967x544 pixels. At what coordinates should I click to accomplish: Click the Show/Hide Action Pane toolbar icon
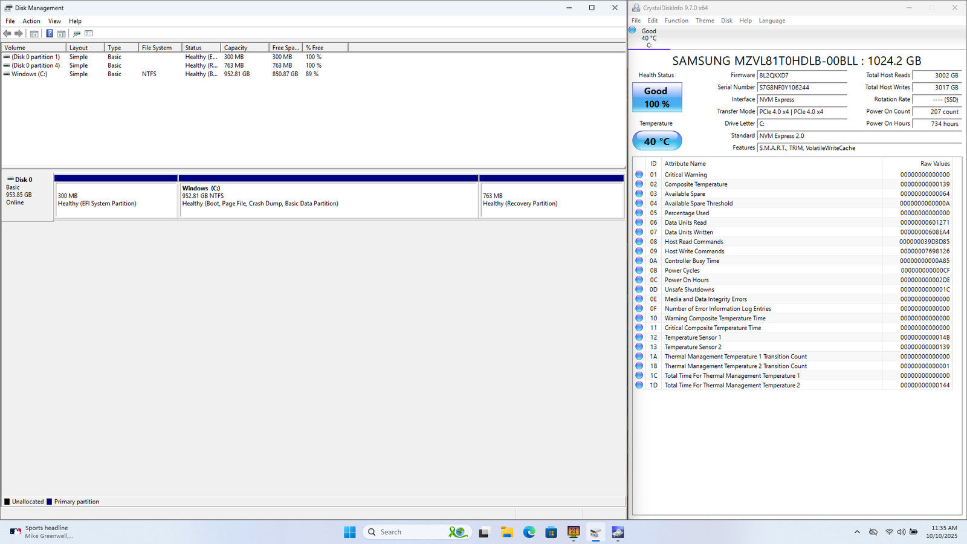61,34
